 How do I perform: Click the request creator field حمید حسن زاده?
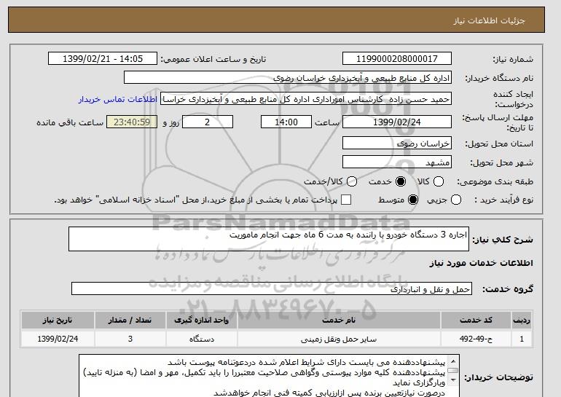306,99
